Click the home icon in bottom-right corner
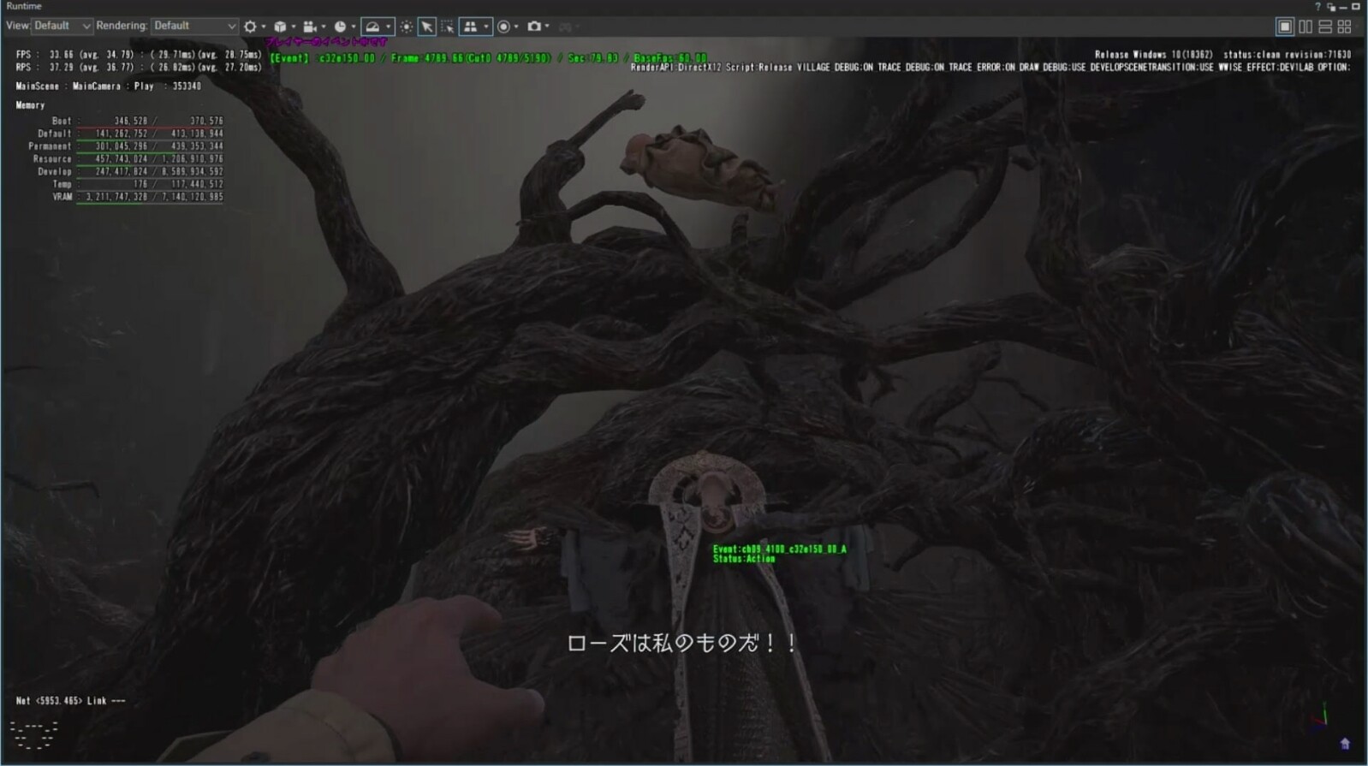The height and width of the screenshot is (766, 1368). click(1345, 744)
